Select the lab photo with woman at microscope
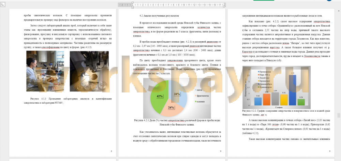The width and height of the screenshot is (341, 161). [45, 71]
